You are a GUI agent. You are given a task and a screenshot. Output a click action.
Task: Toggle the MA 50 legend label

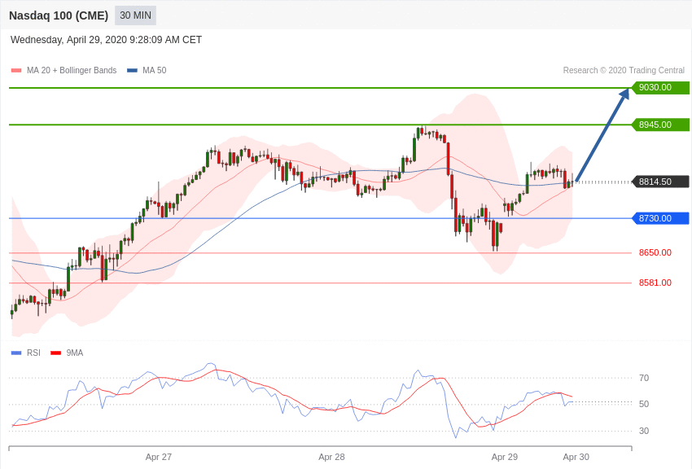[x=155, y=71]
